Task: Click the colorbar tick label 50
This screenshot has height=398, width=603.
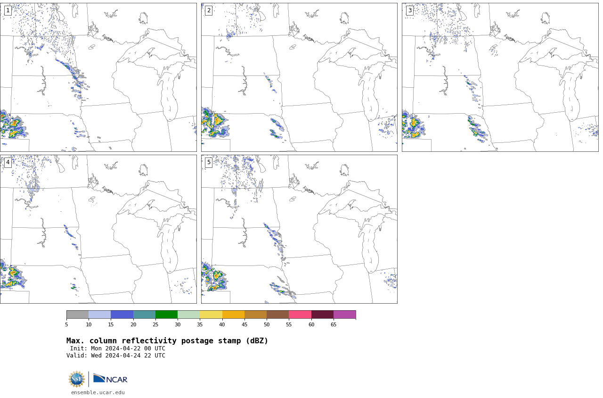Action: (267, 324)
